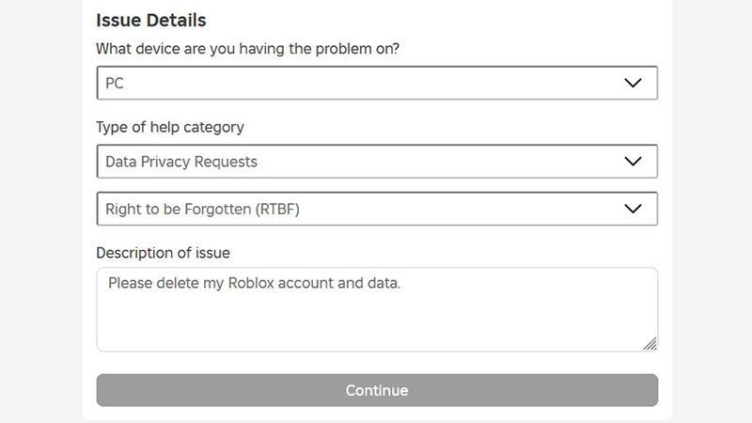Grab the textarea resize handle icon
752x423 pixels.
point(650,344)
